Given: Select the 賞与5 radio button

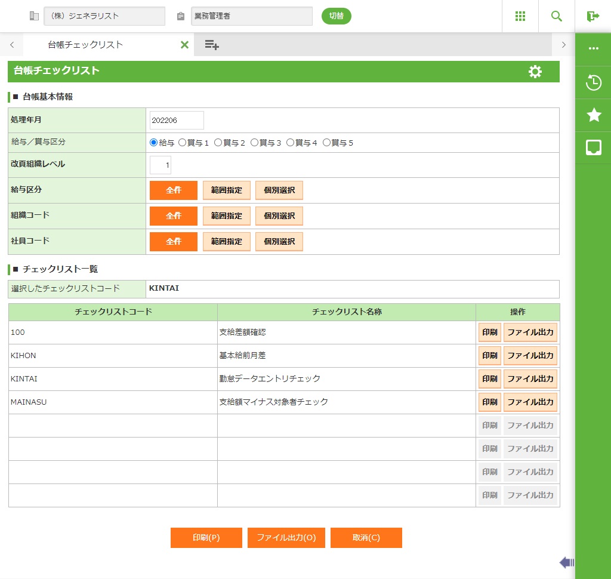Looking at the screenshot, I should [326, 143].
